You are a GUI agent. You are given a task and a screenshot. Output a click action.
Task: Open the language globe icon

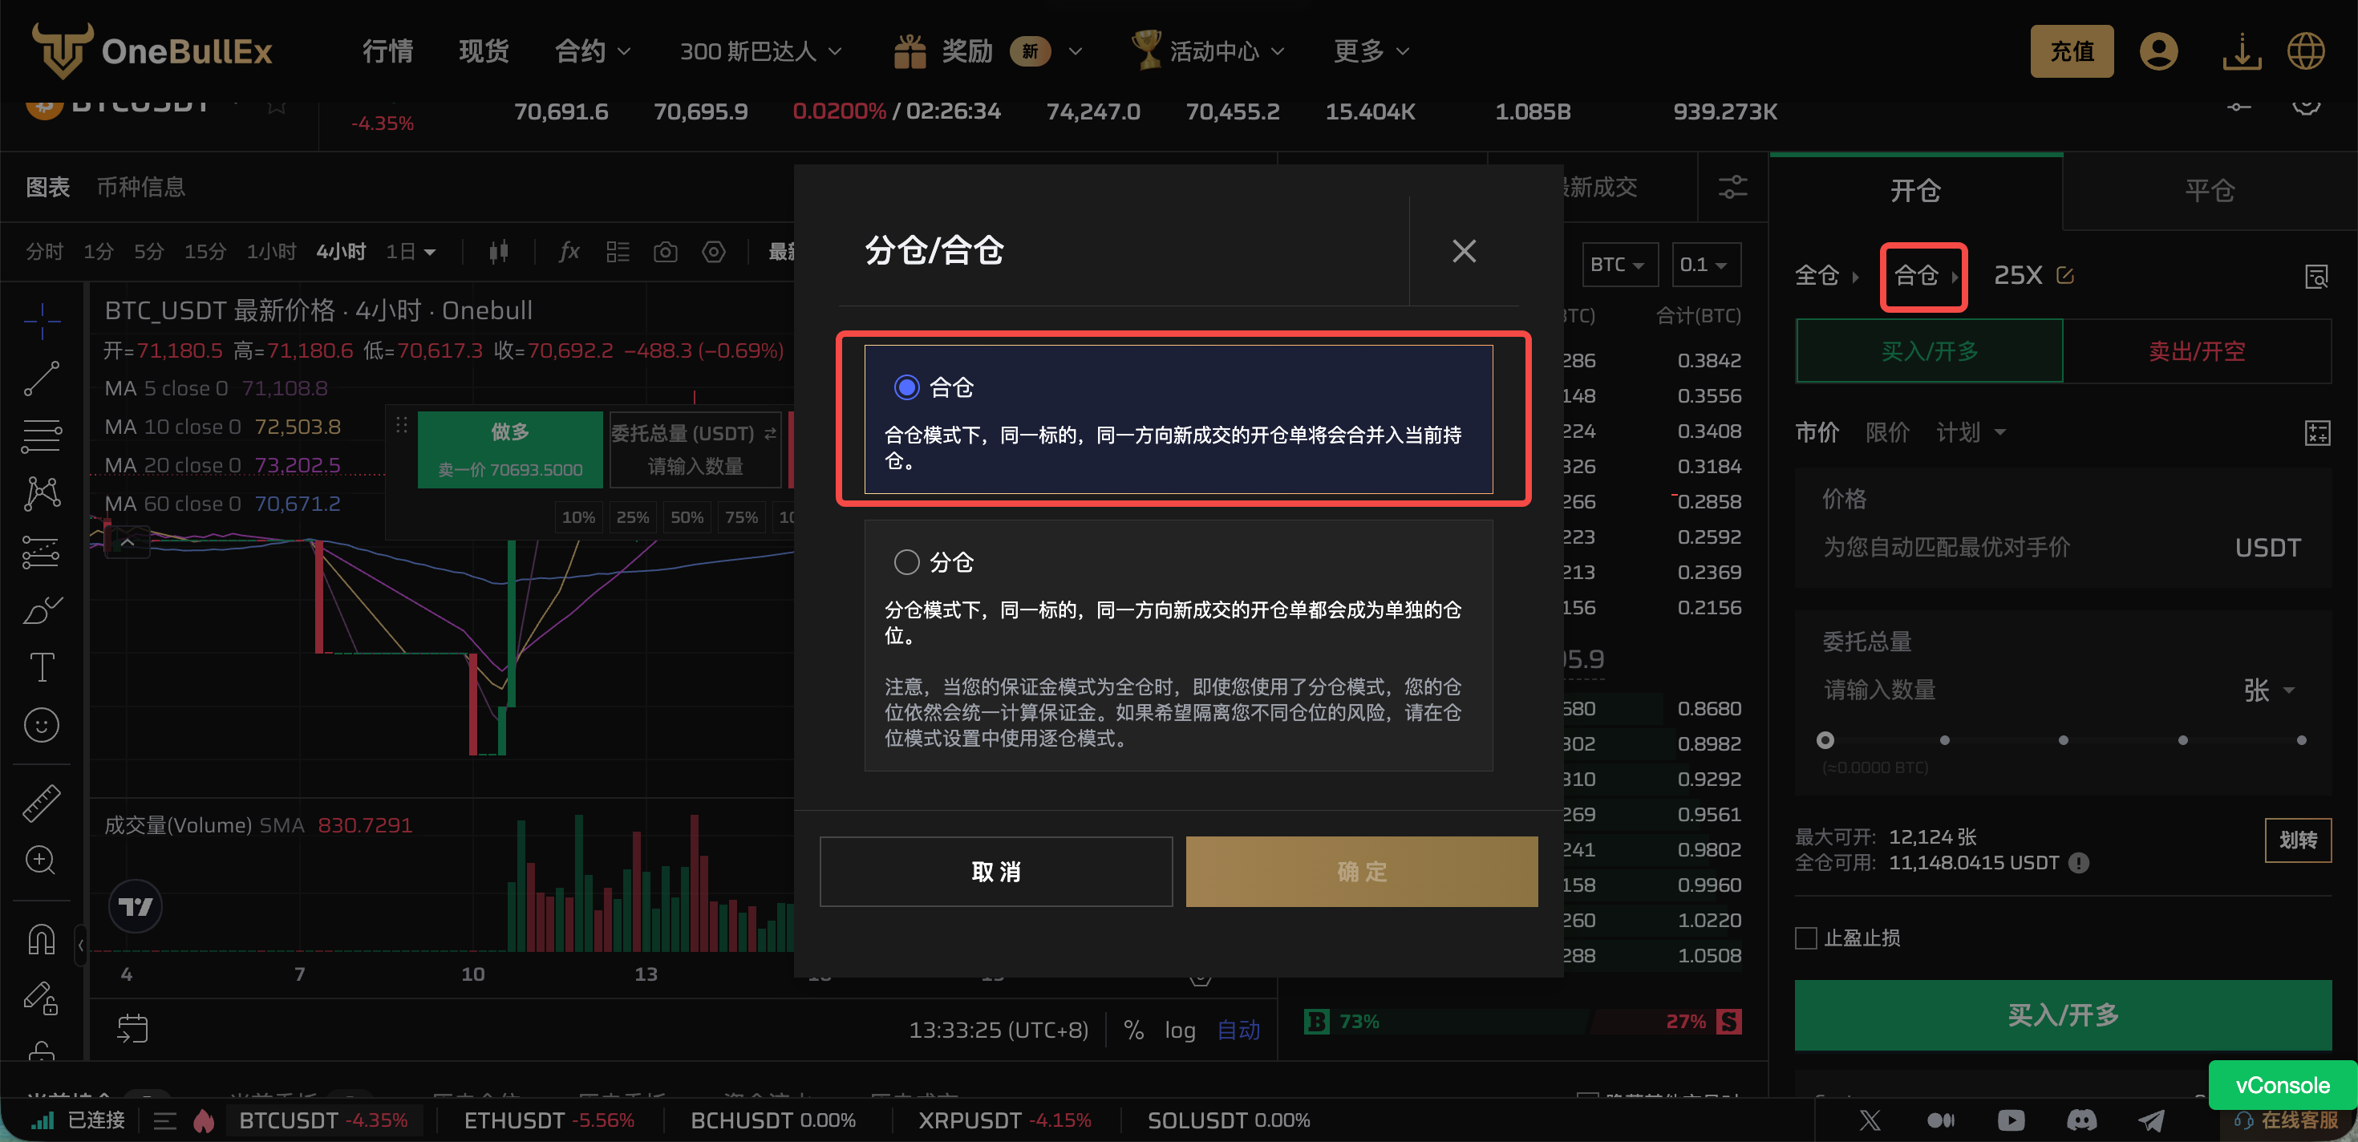pos(2306,51)
